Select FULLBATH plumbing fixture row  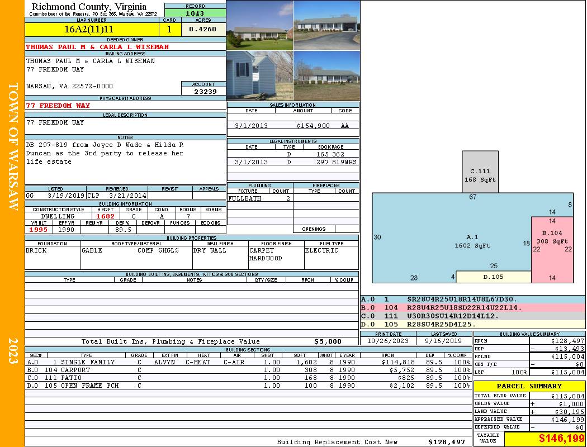(x=260, y=198)
